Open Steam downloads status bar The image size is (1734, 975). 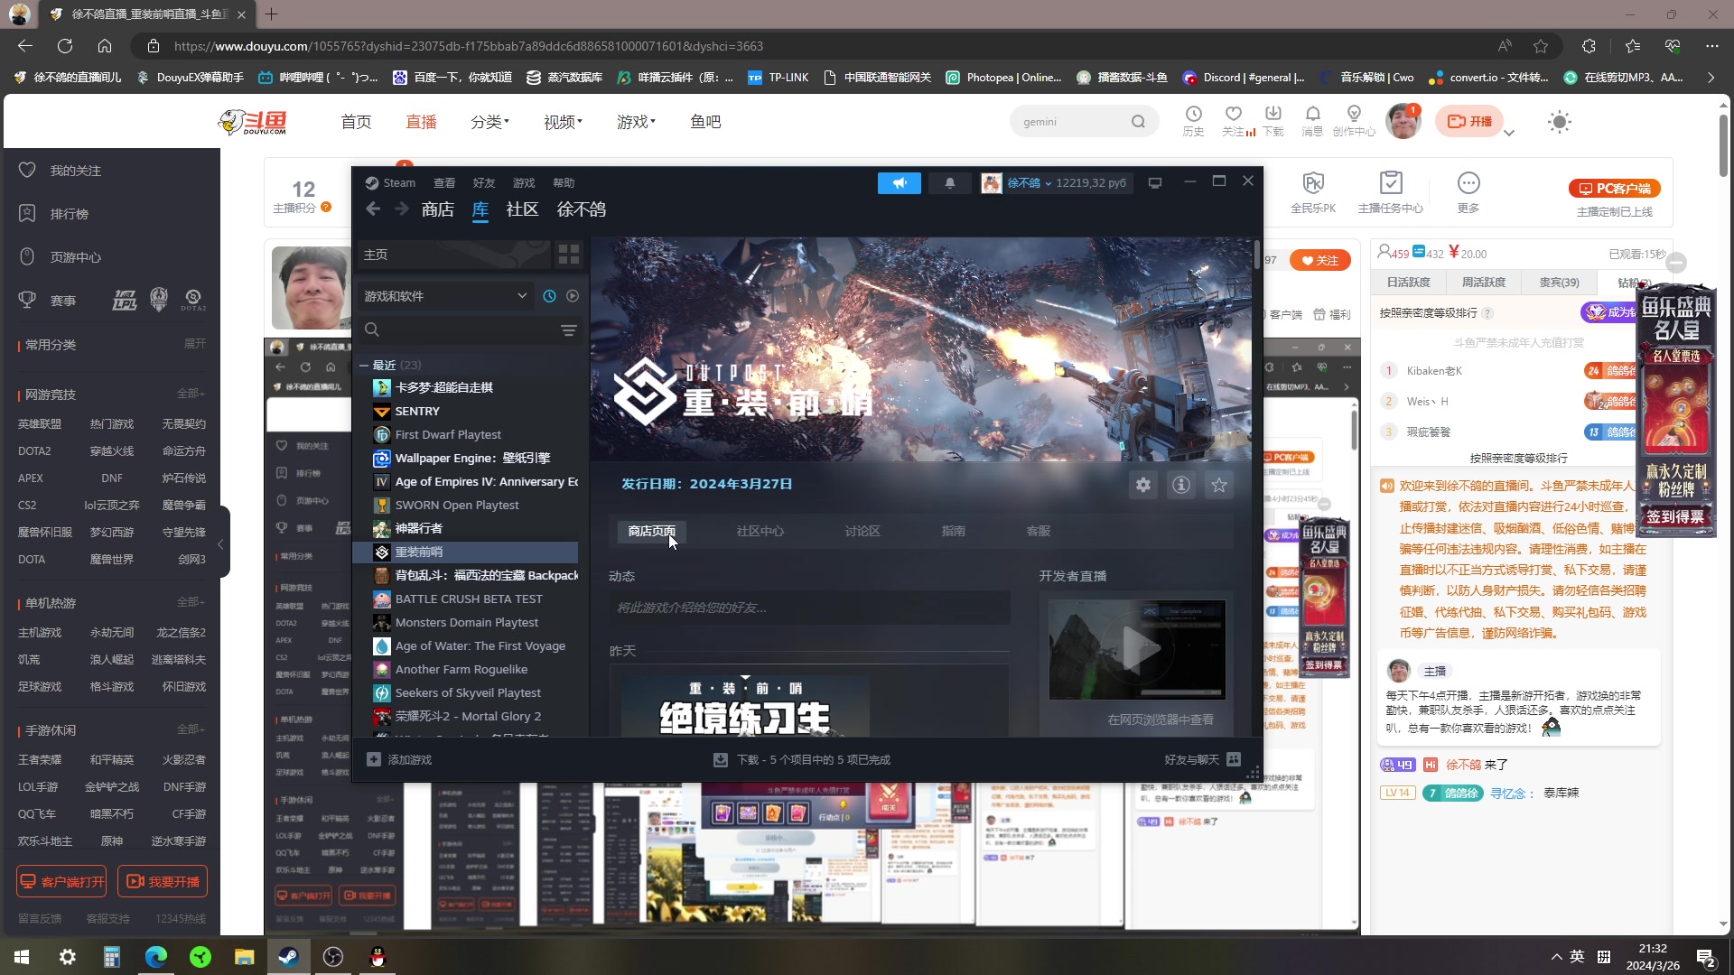pos(801,760)
